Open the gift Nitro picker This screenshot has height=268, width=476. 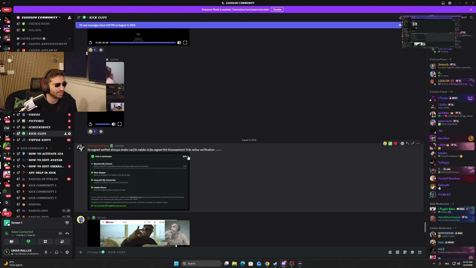(x=390, y=252)
